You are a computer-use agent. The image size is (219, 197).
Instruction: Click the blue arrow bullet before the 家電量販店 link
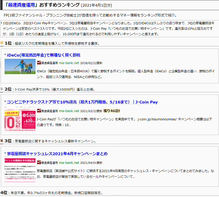pyautogui.click(x=5, y=153)
